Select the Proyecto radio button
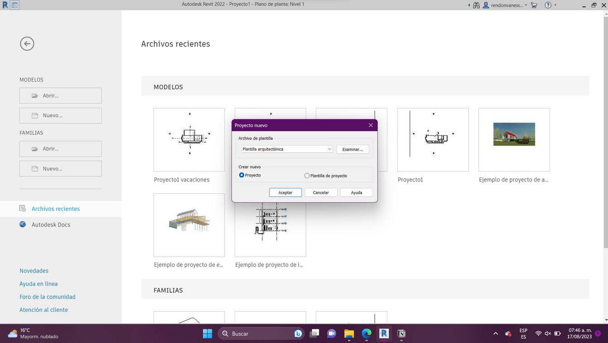 (241, 175)
